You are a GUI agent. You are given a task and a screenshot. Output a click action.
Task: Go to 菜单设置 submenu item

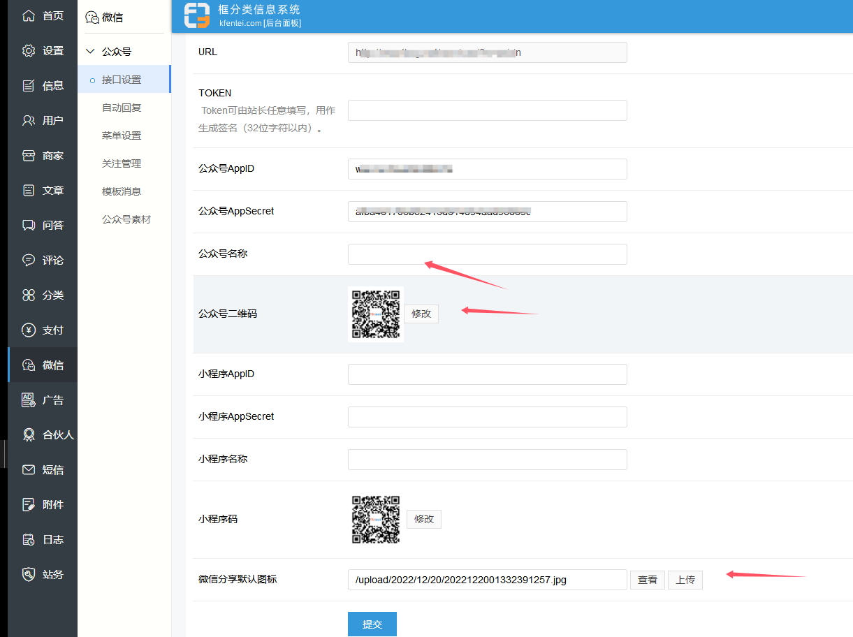point(122,136)
